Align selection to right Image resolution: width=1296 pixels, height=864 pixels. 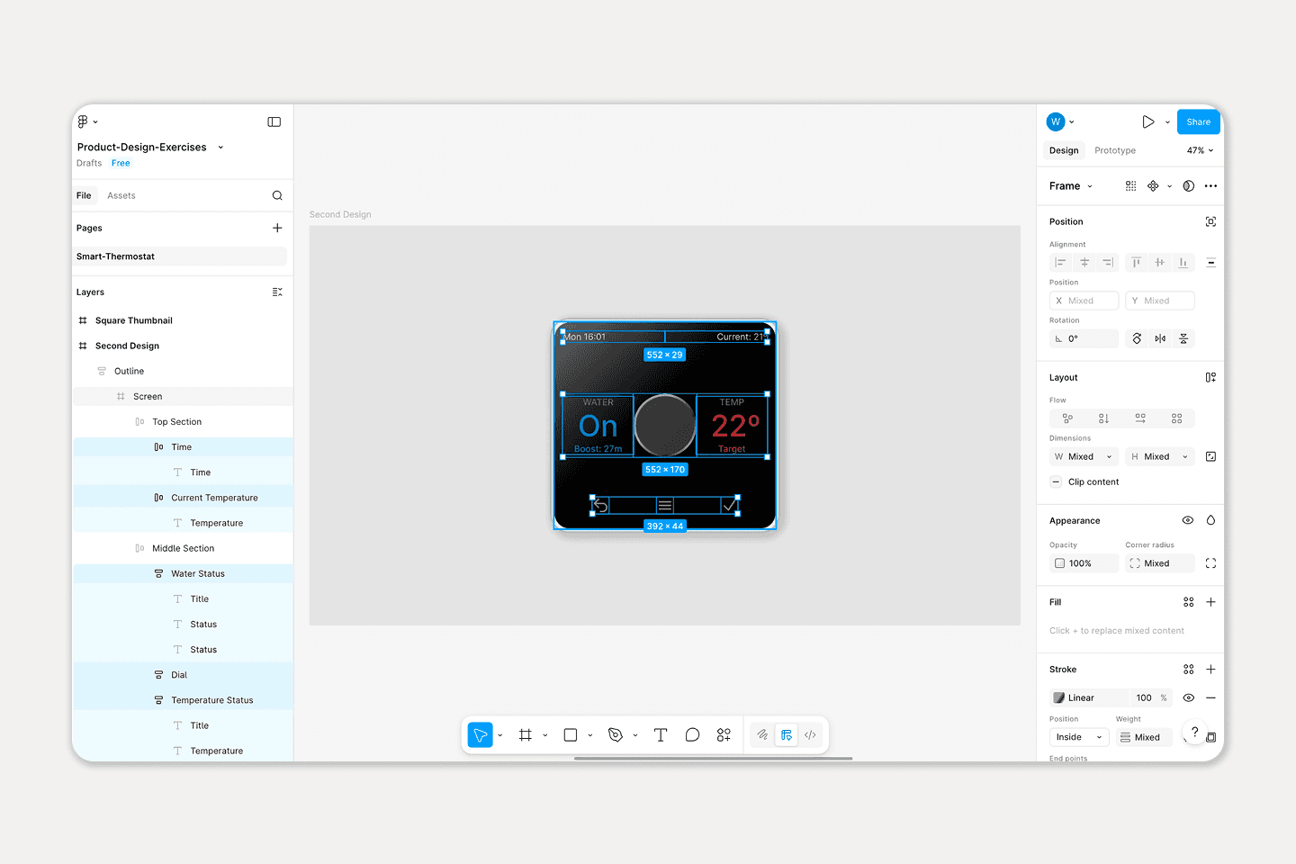(1108, 263)
